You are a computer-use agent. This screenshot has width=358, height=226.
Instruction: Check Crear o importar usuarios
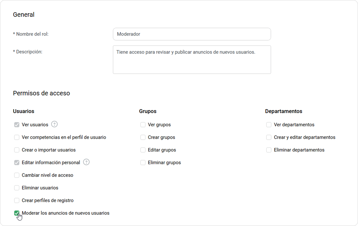17,150
